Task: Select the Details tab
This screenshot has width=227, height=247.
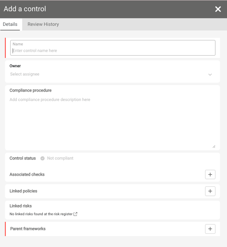Action: pos(10,24)
